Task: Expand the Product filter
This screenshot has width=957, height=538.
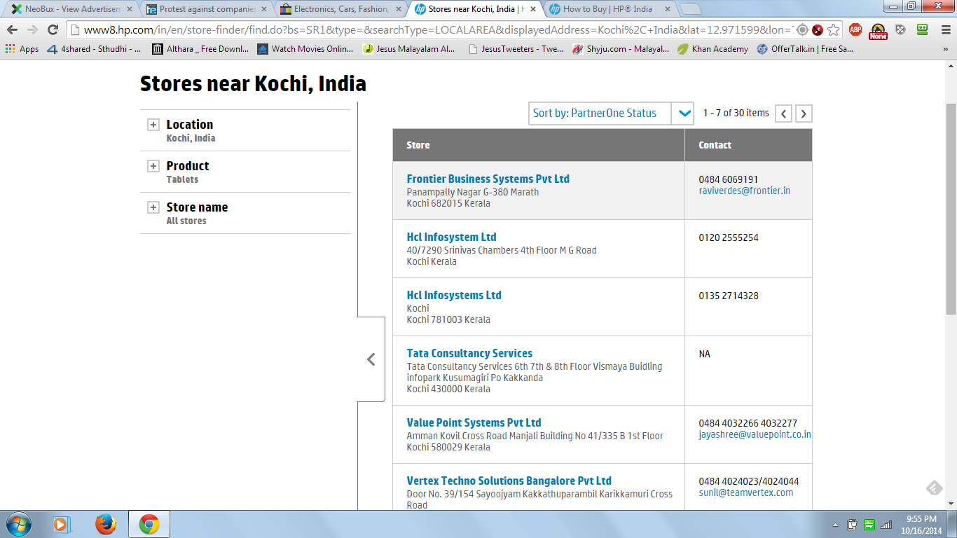Action: click(153, 166)
